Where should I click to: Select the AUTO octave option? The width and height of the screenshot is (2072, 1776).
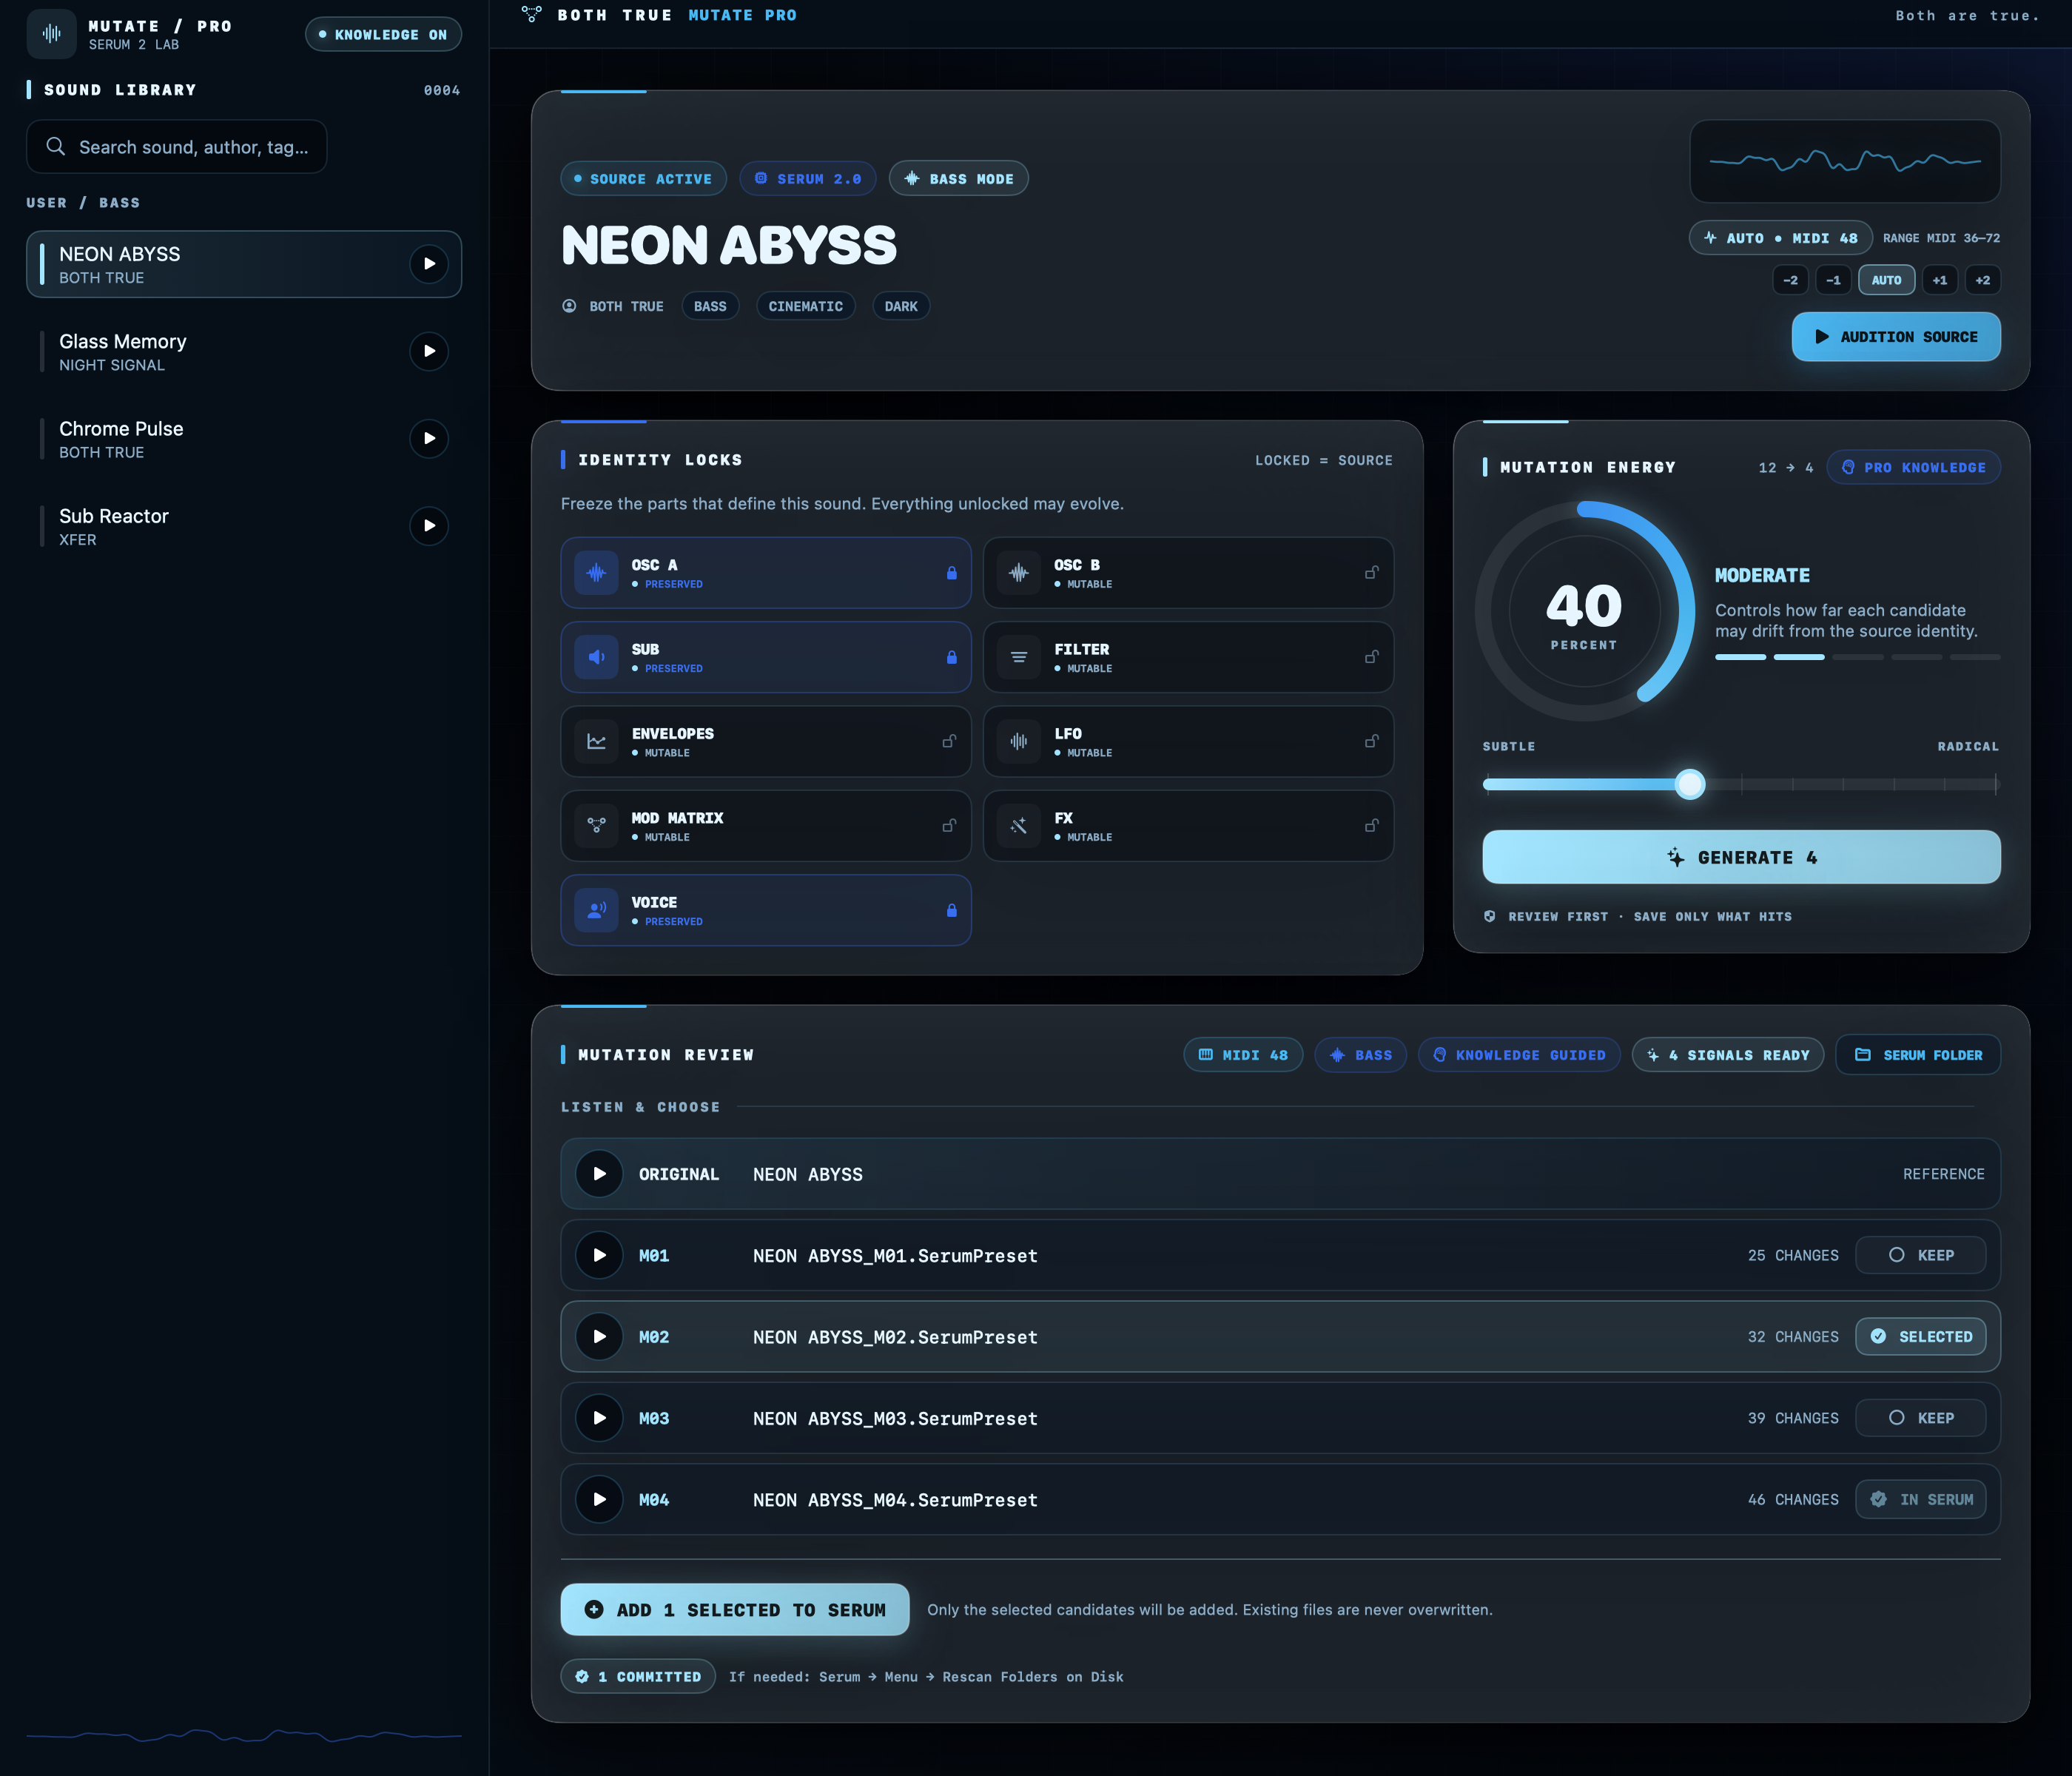1887,280
